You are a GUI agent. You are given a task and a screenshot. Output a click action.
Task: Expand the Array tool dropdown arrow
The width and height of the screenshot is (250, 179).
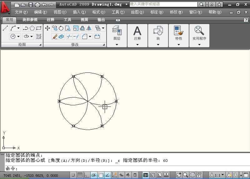point(103,28)
